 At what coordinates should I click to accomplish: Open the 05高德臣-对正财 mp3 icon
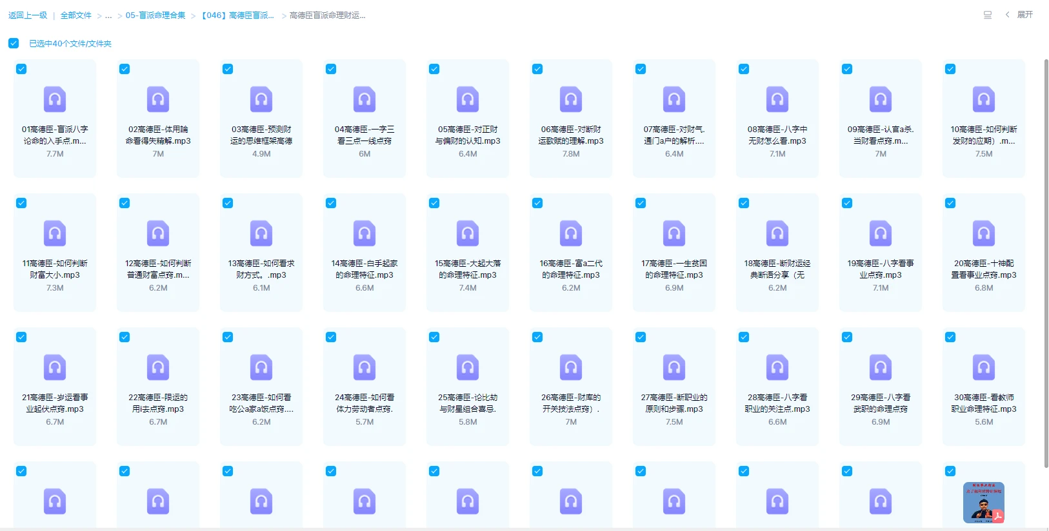point(468,100)
